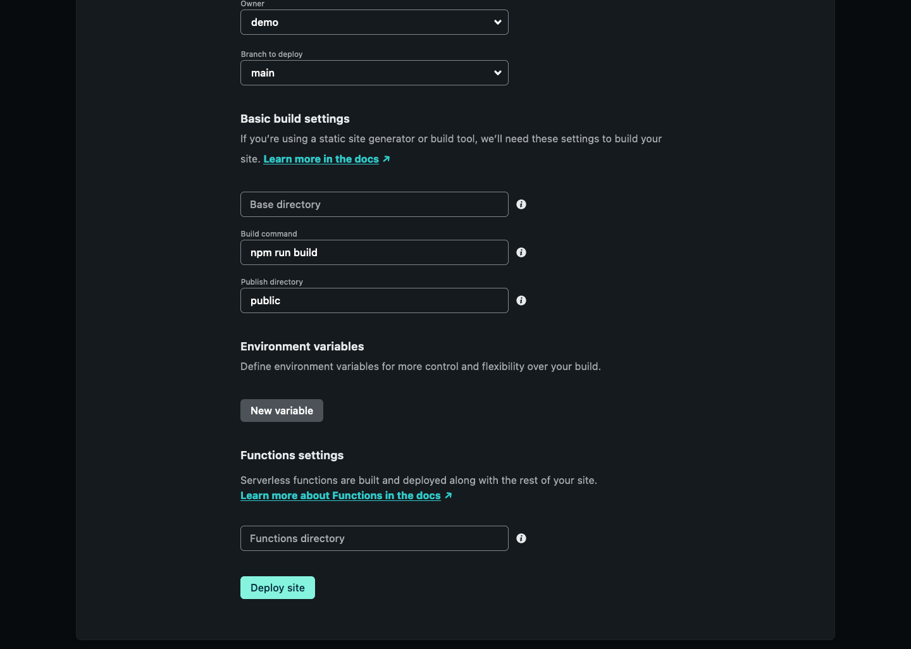Click the Basic build settings heading
The image size is (911, 649).
295,119
